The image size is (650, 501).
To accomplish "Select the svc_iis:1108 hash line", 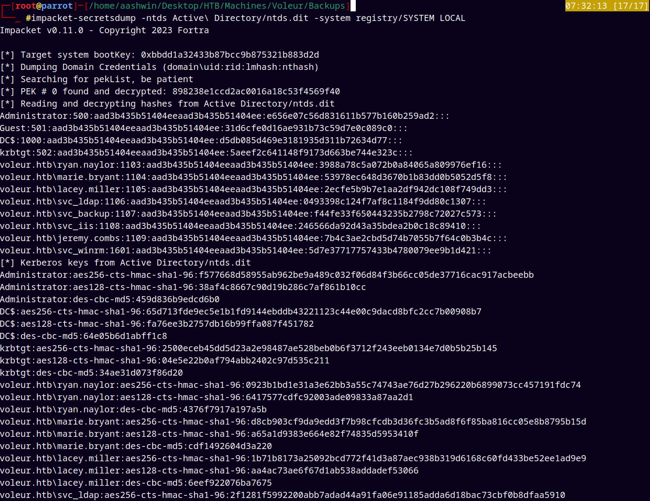I will [241, 226].
